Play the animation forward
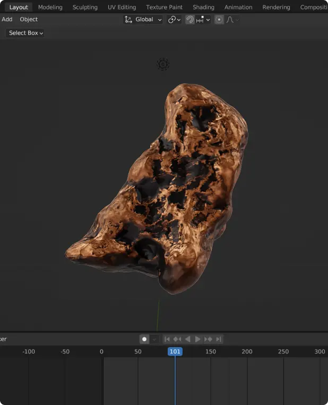The image size is (328, 405). click(x=197, y=339)
